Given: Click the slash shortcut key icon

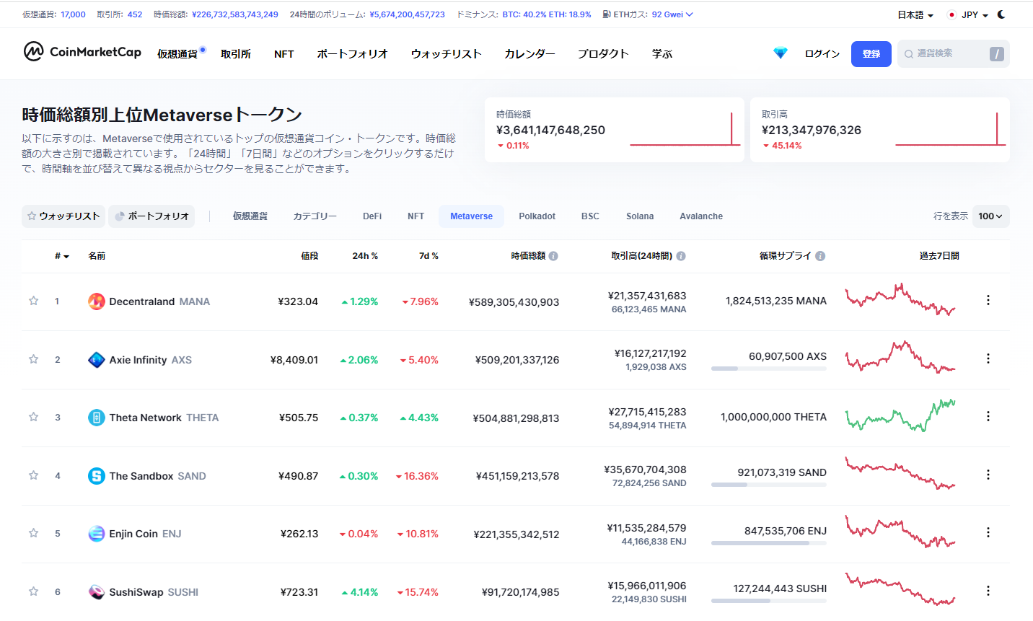Looking at the screenshot, I should pyautogui.click(x=997, y=54).
